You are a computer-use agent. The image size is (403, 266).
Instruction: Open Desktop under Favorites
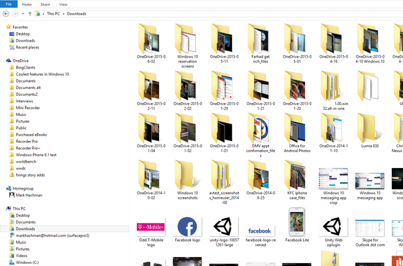[x=23, y=34]
